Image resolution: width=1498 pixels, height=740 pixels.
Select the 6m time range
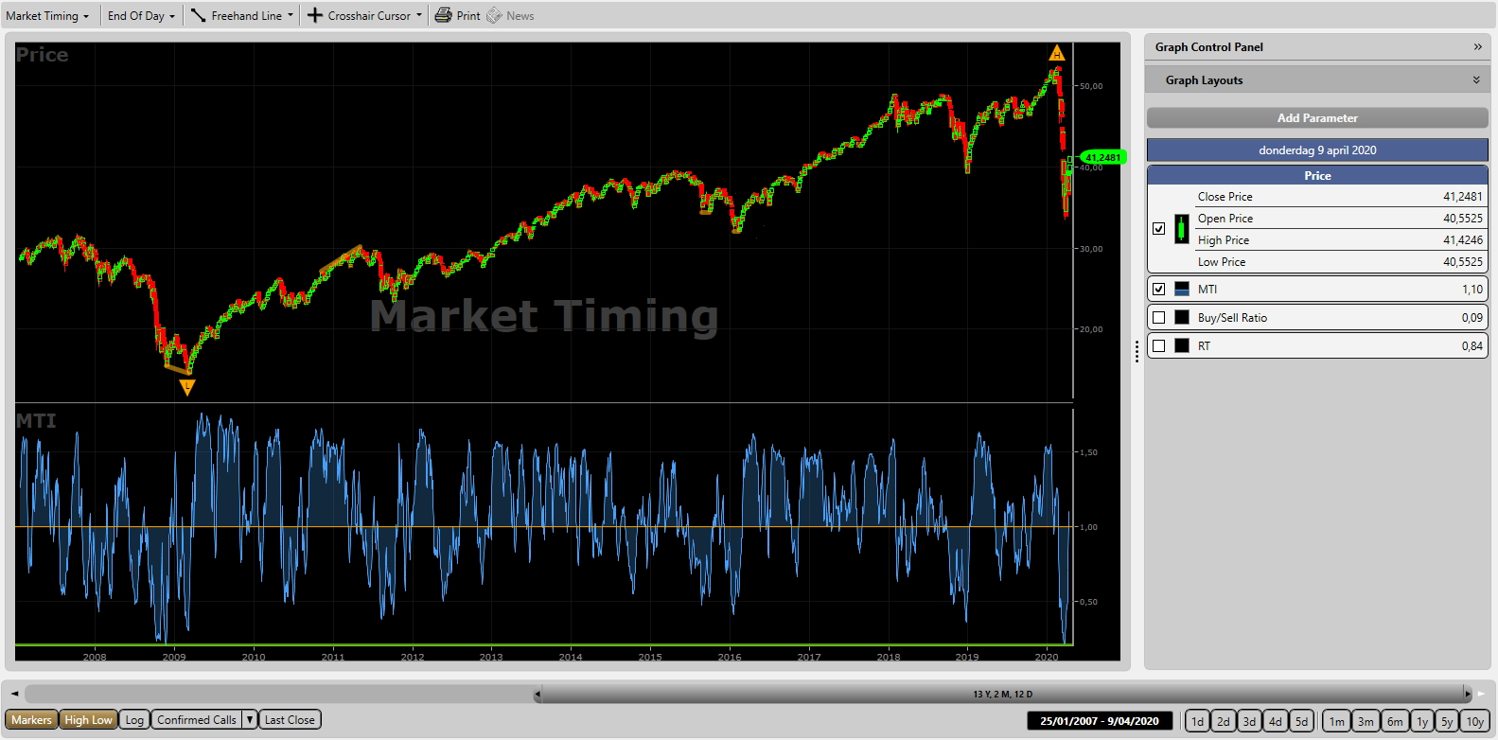[x=1395, y=721]
